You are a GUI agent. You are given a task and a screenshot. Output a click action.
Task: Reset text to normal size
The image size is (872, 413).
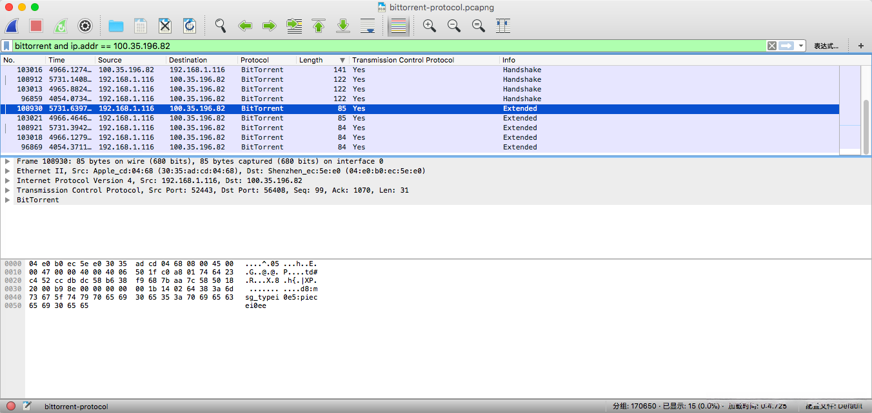coord(479,26)
